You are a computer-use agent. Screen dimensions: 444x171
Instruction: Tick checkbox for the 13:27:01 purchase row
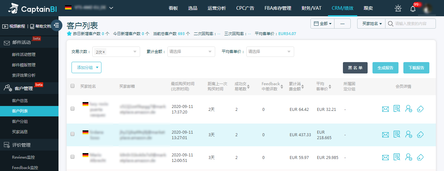(72, 134)
